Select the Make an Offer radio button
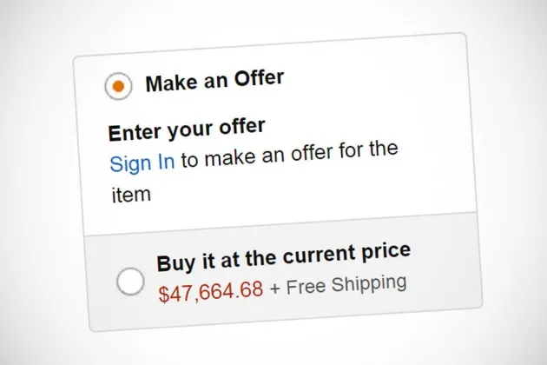Screen dimensions: 547x365 [x=118, y=86]
